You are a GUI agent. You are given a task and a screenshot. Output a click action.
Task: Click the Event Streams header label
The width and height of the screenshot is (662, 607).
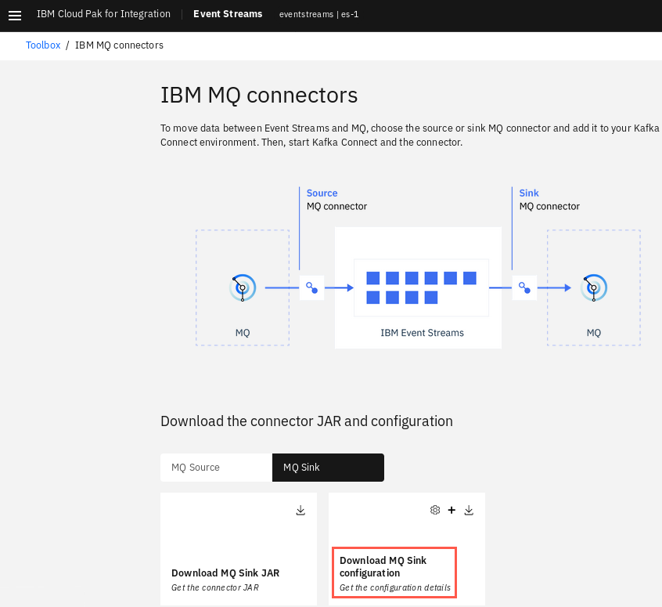click(x=228, y=14)
